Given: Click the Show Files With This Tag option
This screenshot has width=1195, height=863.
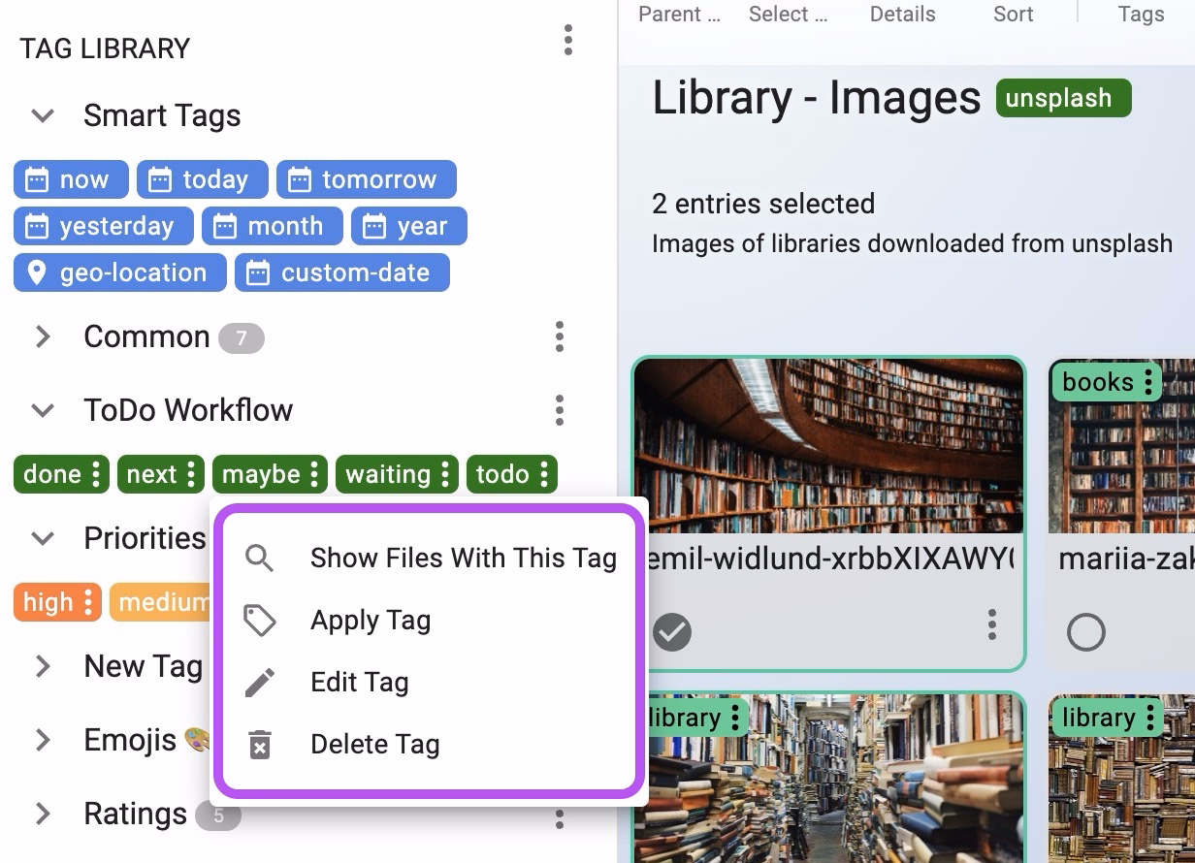Looking at the screenshot, I should [463, 559].
